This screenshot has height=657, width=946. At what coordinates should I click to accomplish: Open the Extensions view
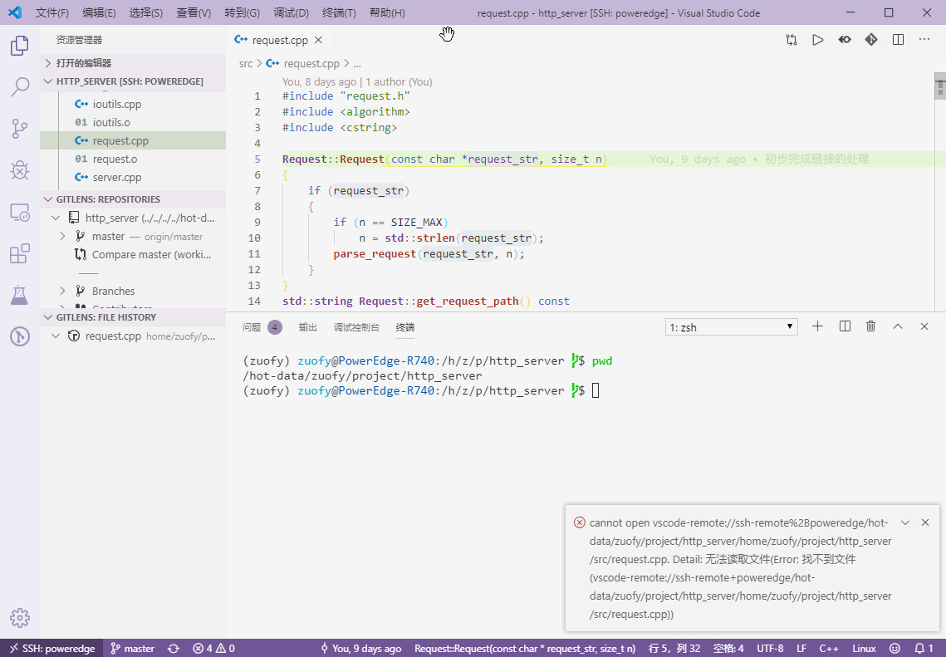(19, 253)
